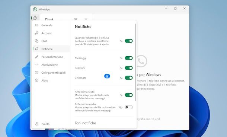Image resolution: width=227 pixels, height=137 pixels.
Task: Toggle notifications when WhatsApp is closed
Action: click(x=129, y=41)
